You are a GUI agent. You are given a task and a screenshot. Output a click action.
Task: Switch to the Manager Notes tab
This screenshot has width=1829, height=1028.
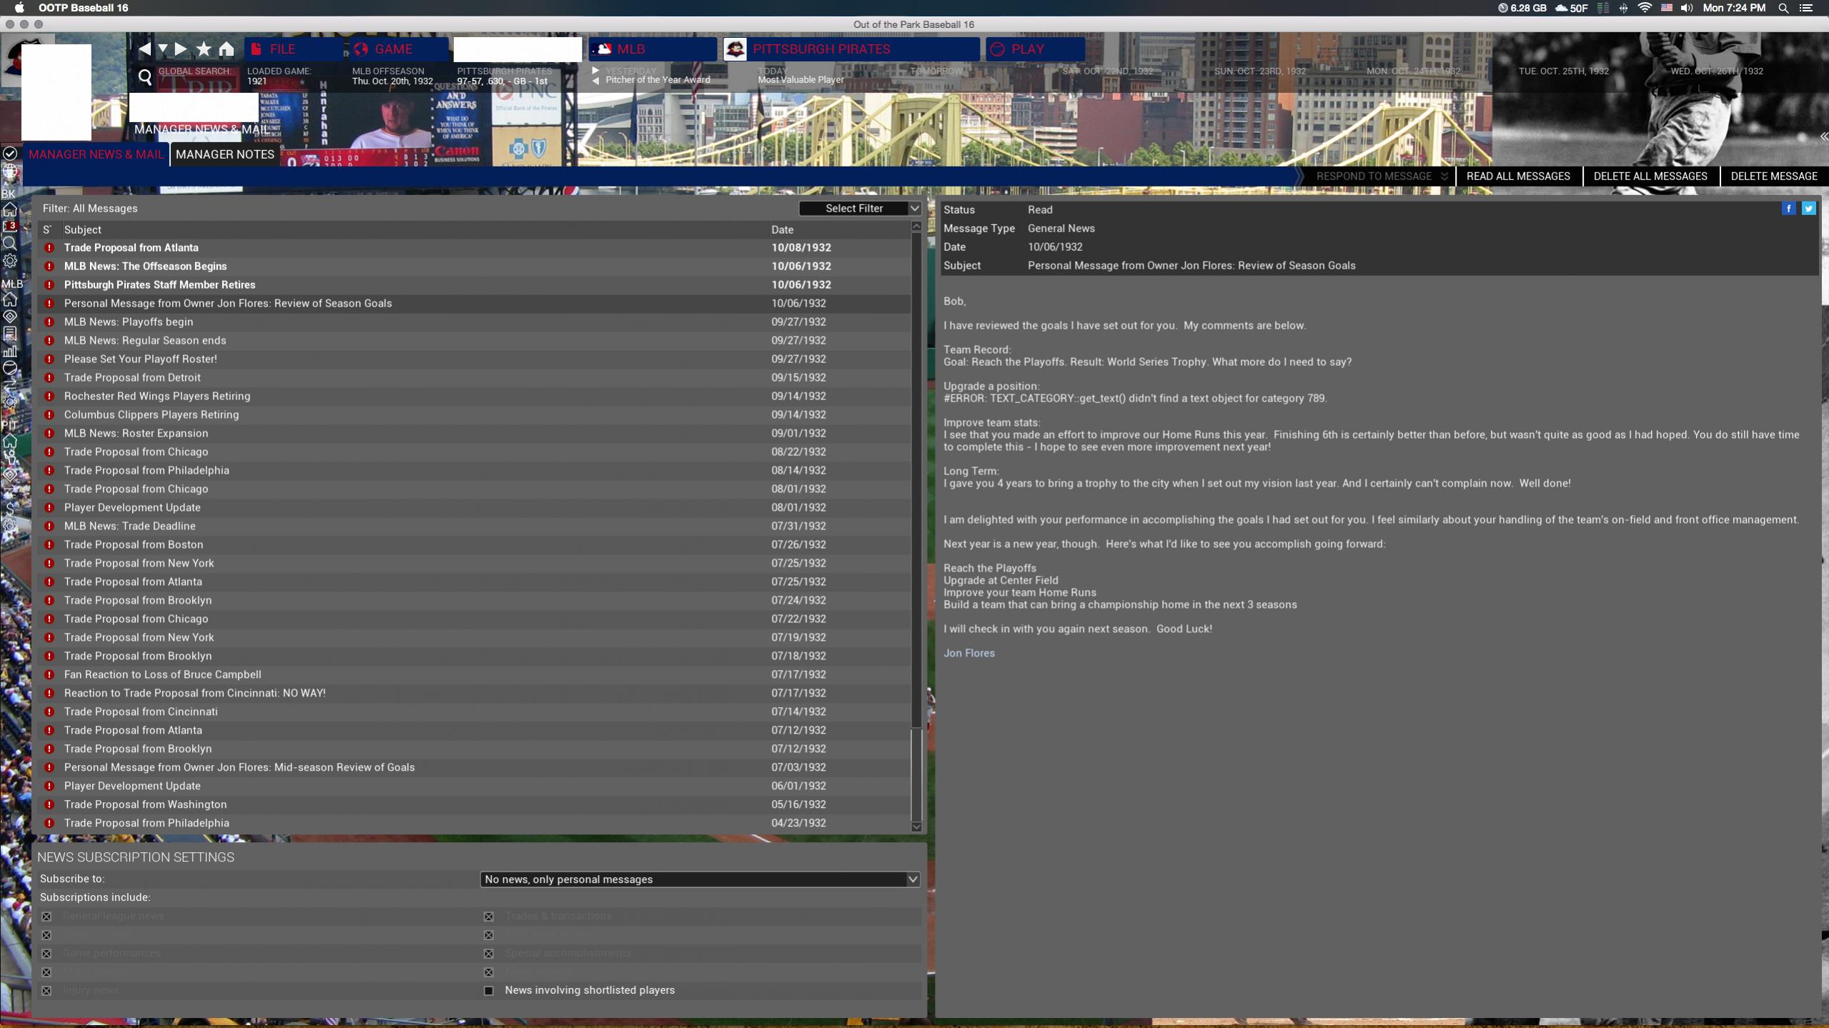(225, 154)
